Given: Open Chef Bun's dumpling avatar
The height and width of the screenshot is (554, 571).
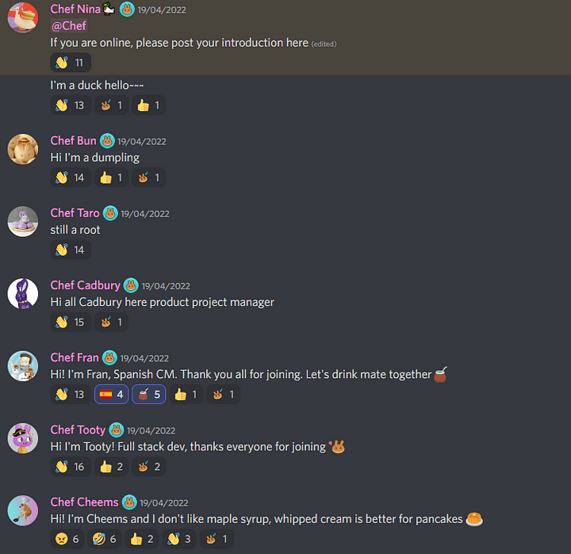Looking at the screenshot, I should [x=22, y=149].
